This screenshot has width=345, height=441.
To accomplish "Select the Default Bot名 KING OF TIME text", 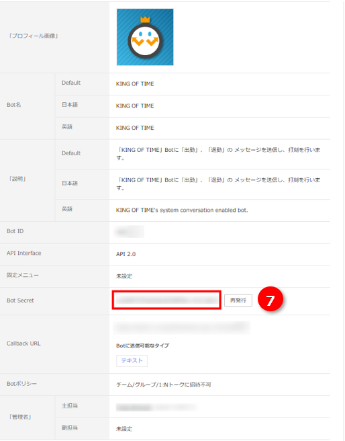I will point(135,84).
